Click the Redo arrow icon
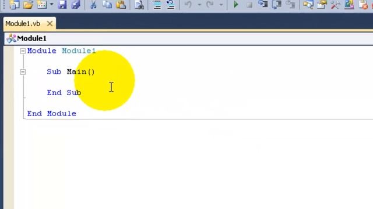The image size is (373, 209). pos(210,4)
